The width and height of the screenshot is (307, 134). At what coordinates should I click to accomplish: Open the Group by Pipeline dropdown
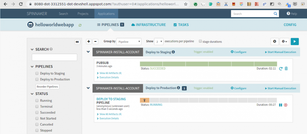pyautogui.click(x=129, y=41)
